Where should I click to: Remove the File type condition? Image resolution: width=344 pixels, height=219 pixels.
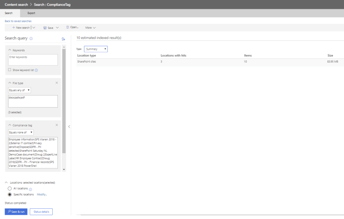[x=57, y=82]
